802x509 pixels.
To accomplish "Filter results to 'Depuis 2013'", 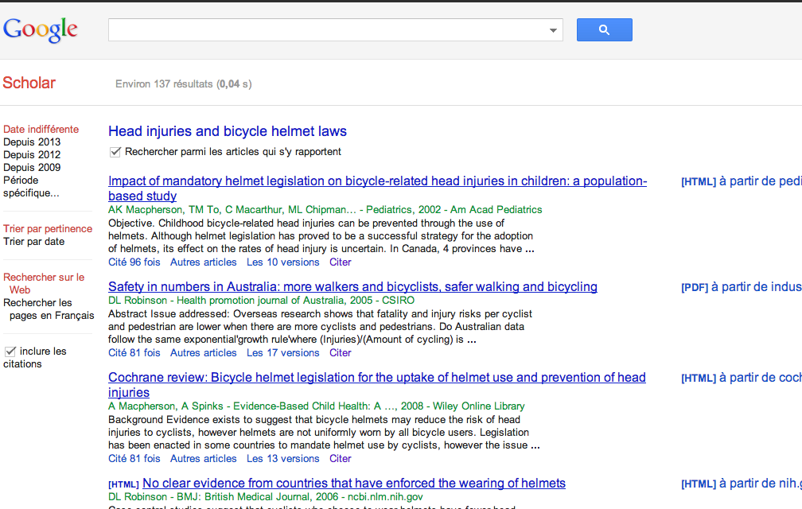I will [x=32, y=142].
